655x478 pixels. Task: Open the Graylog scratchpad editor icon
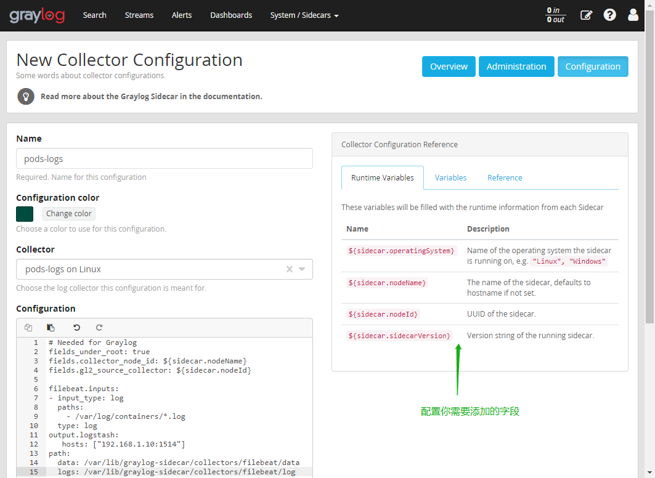click(x=586, y=14)
